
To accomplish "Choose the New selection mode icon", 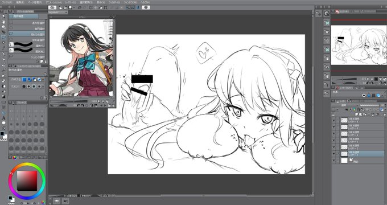I will click(x=24, y=80).
